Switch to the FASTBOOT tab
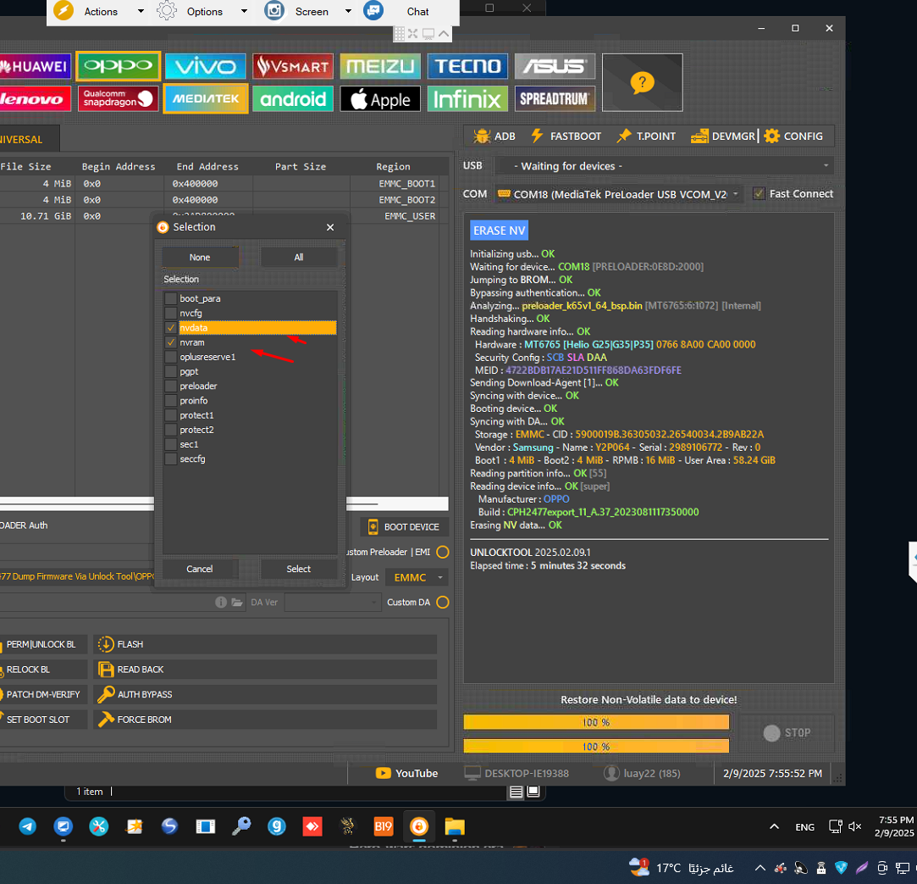Image resolution: width=917 pixels, height=884 pixels. (566, 136)
